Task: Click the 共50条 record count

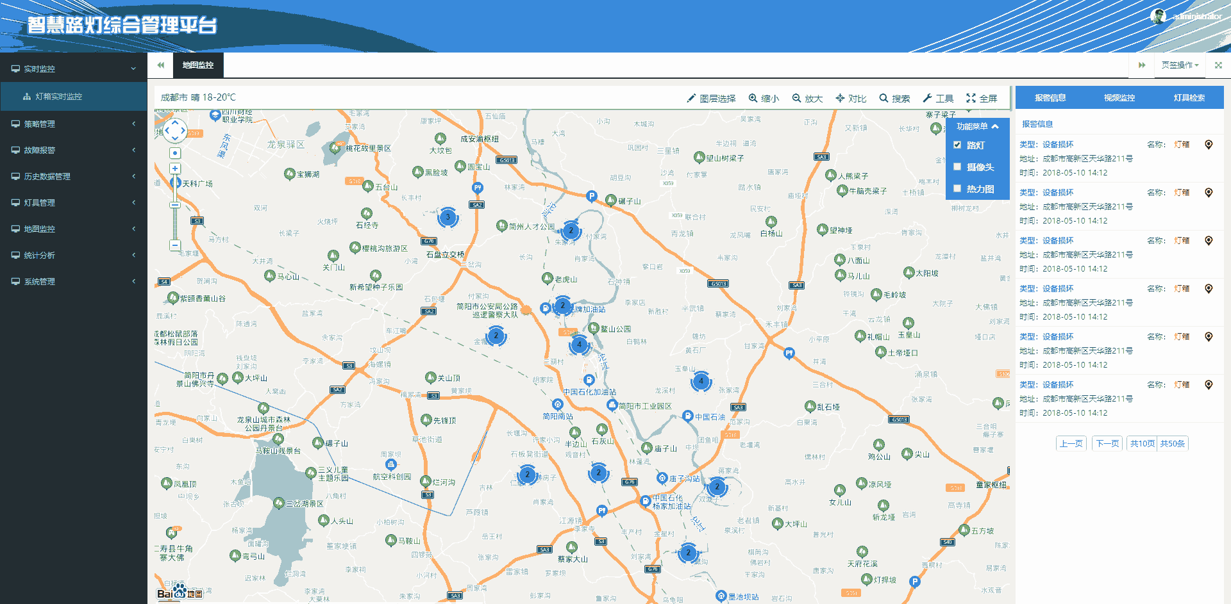Action: (x=1173, y=443)
